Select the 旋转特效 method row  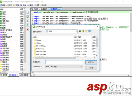click(x=12, y=53)
